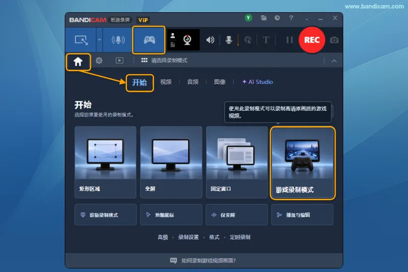The height and width of the screenshot is (272, 408).
Task: Open the output folder icon
Action: 264,18
